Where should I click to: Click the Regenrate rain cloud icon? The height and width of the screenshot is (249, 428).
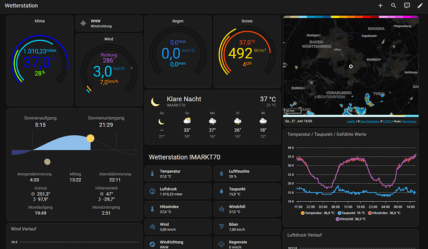[x=221, y=244]
